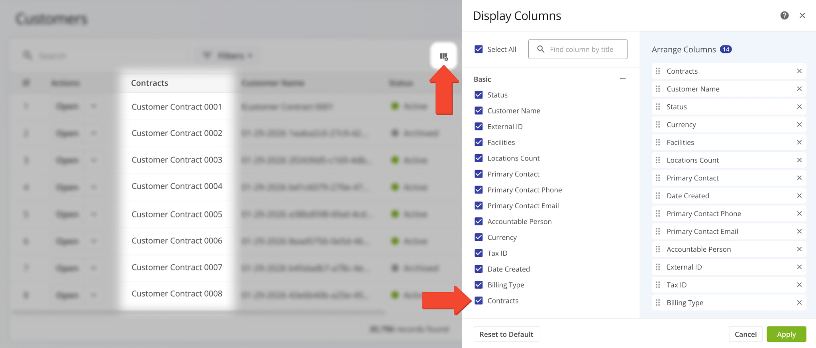This screenshot has height=348, width=816.
Task: Expand the Open action dropdown in first row
Action: coord(94,106)
